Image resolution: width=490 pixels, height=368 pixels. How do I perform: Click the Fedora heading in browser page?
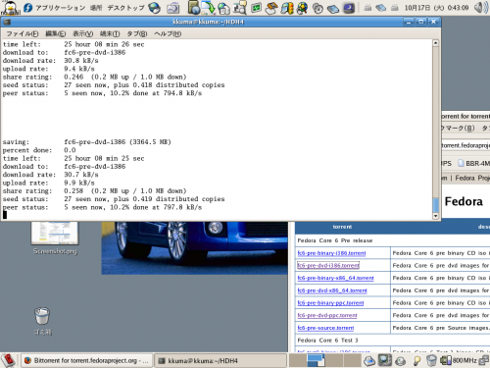(464, 201)
